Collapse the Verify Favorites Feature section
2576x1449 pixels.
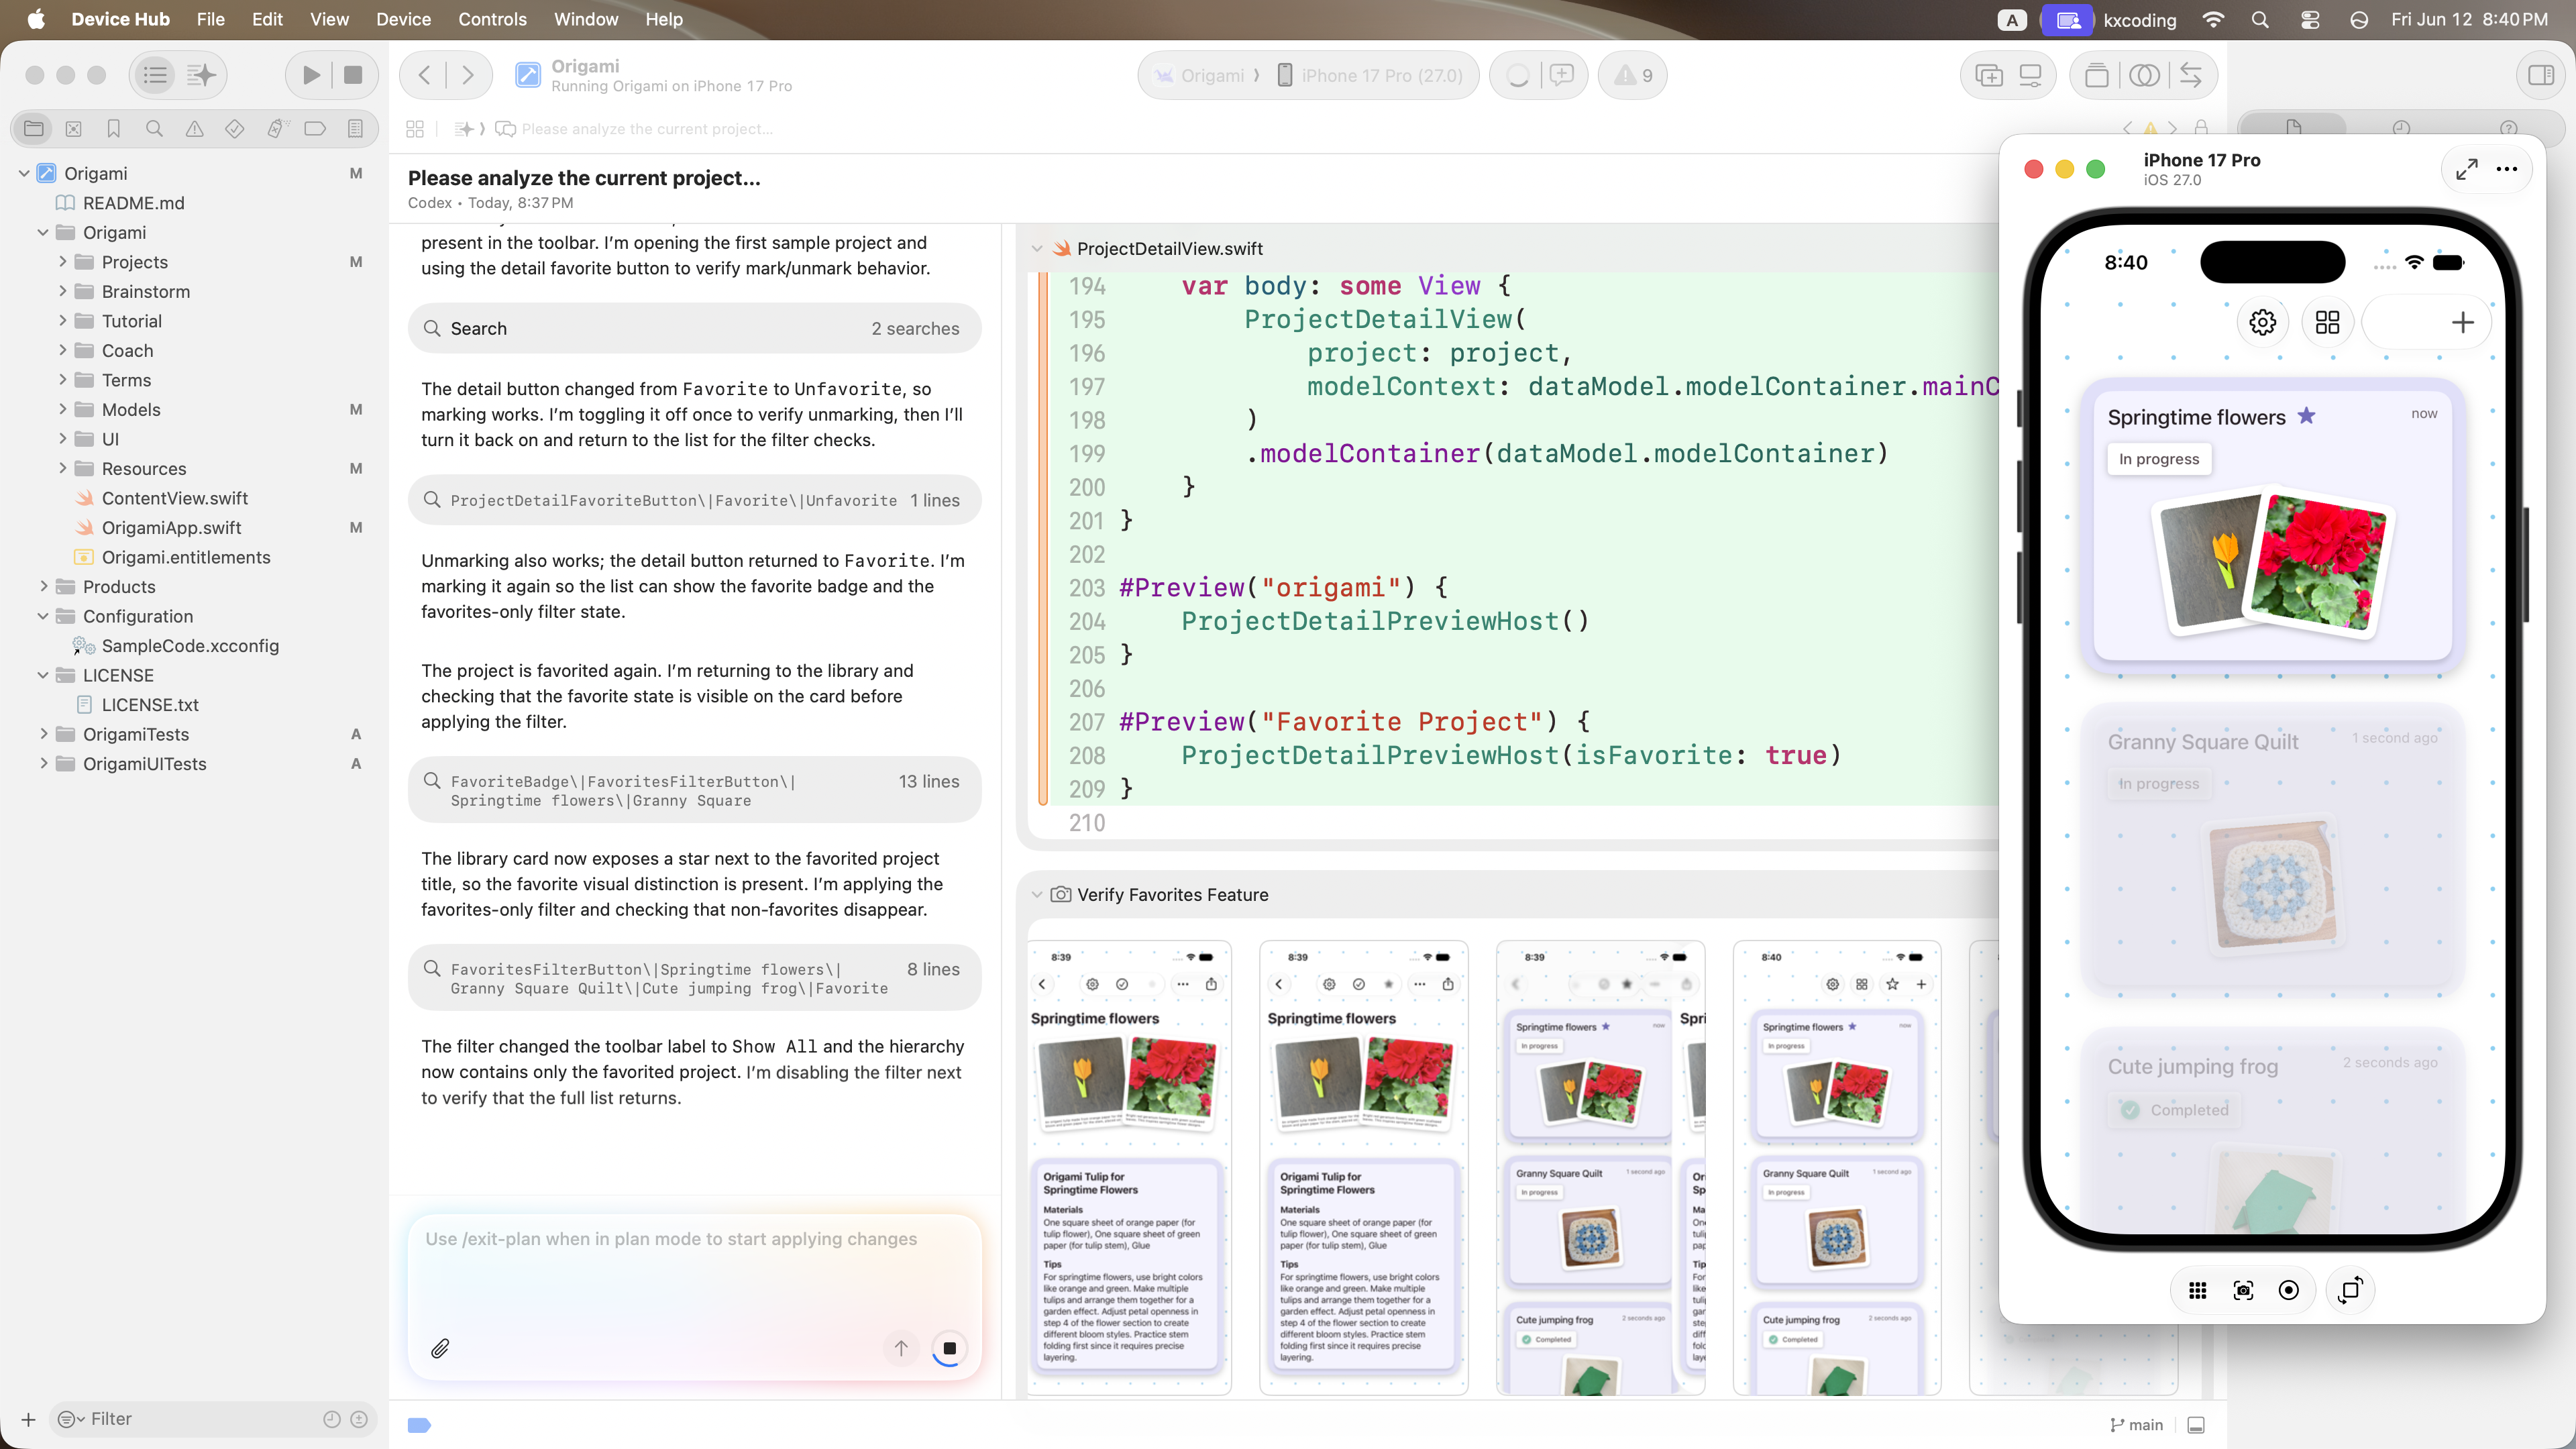click(x=1037, y=895)
